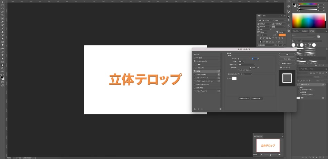
Task: Click the fx icon at dialog bottom-left
Action: point(195,109)
